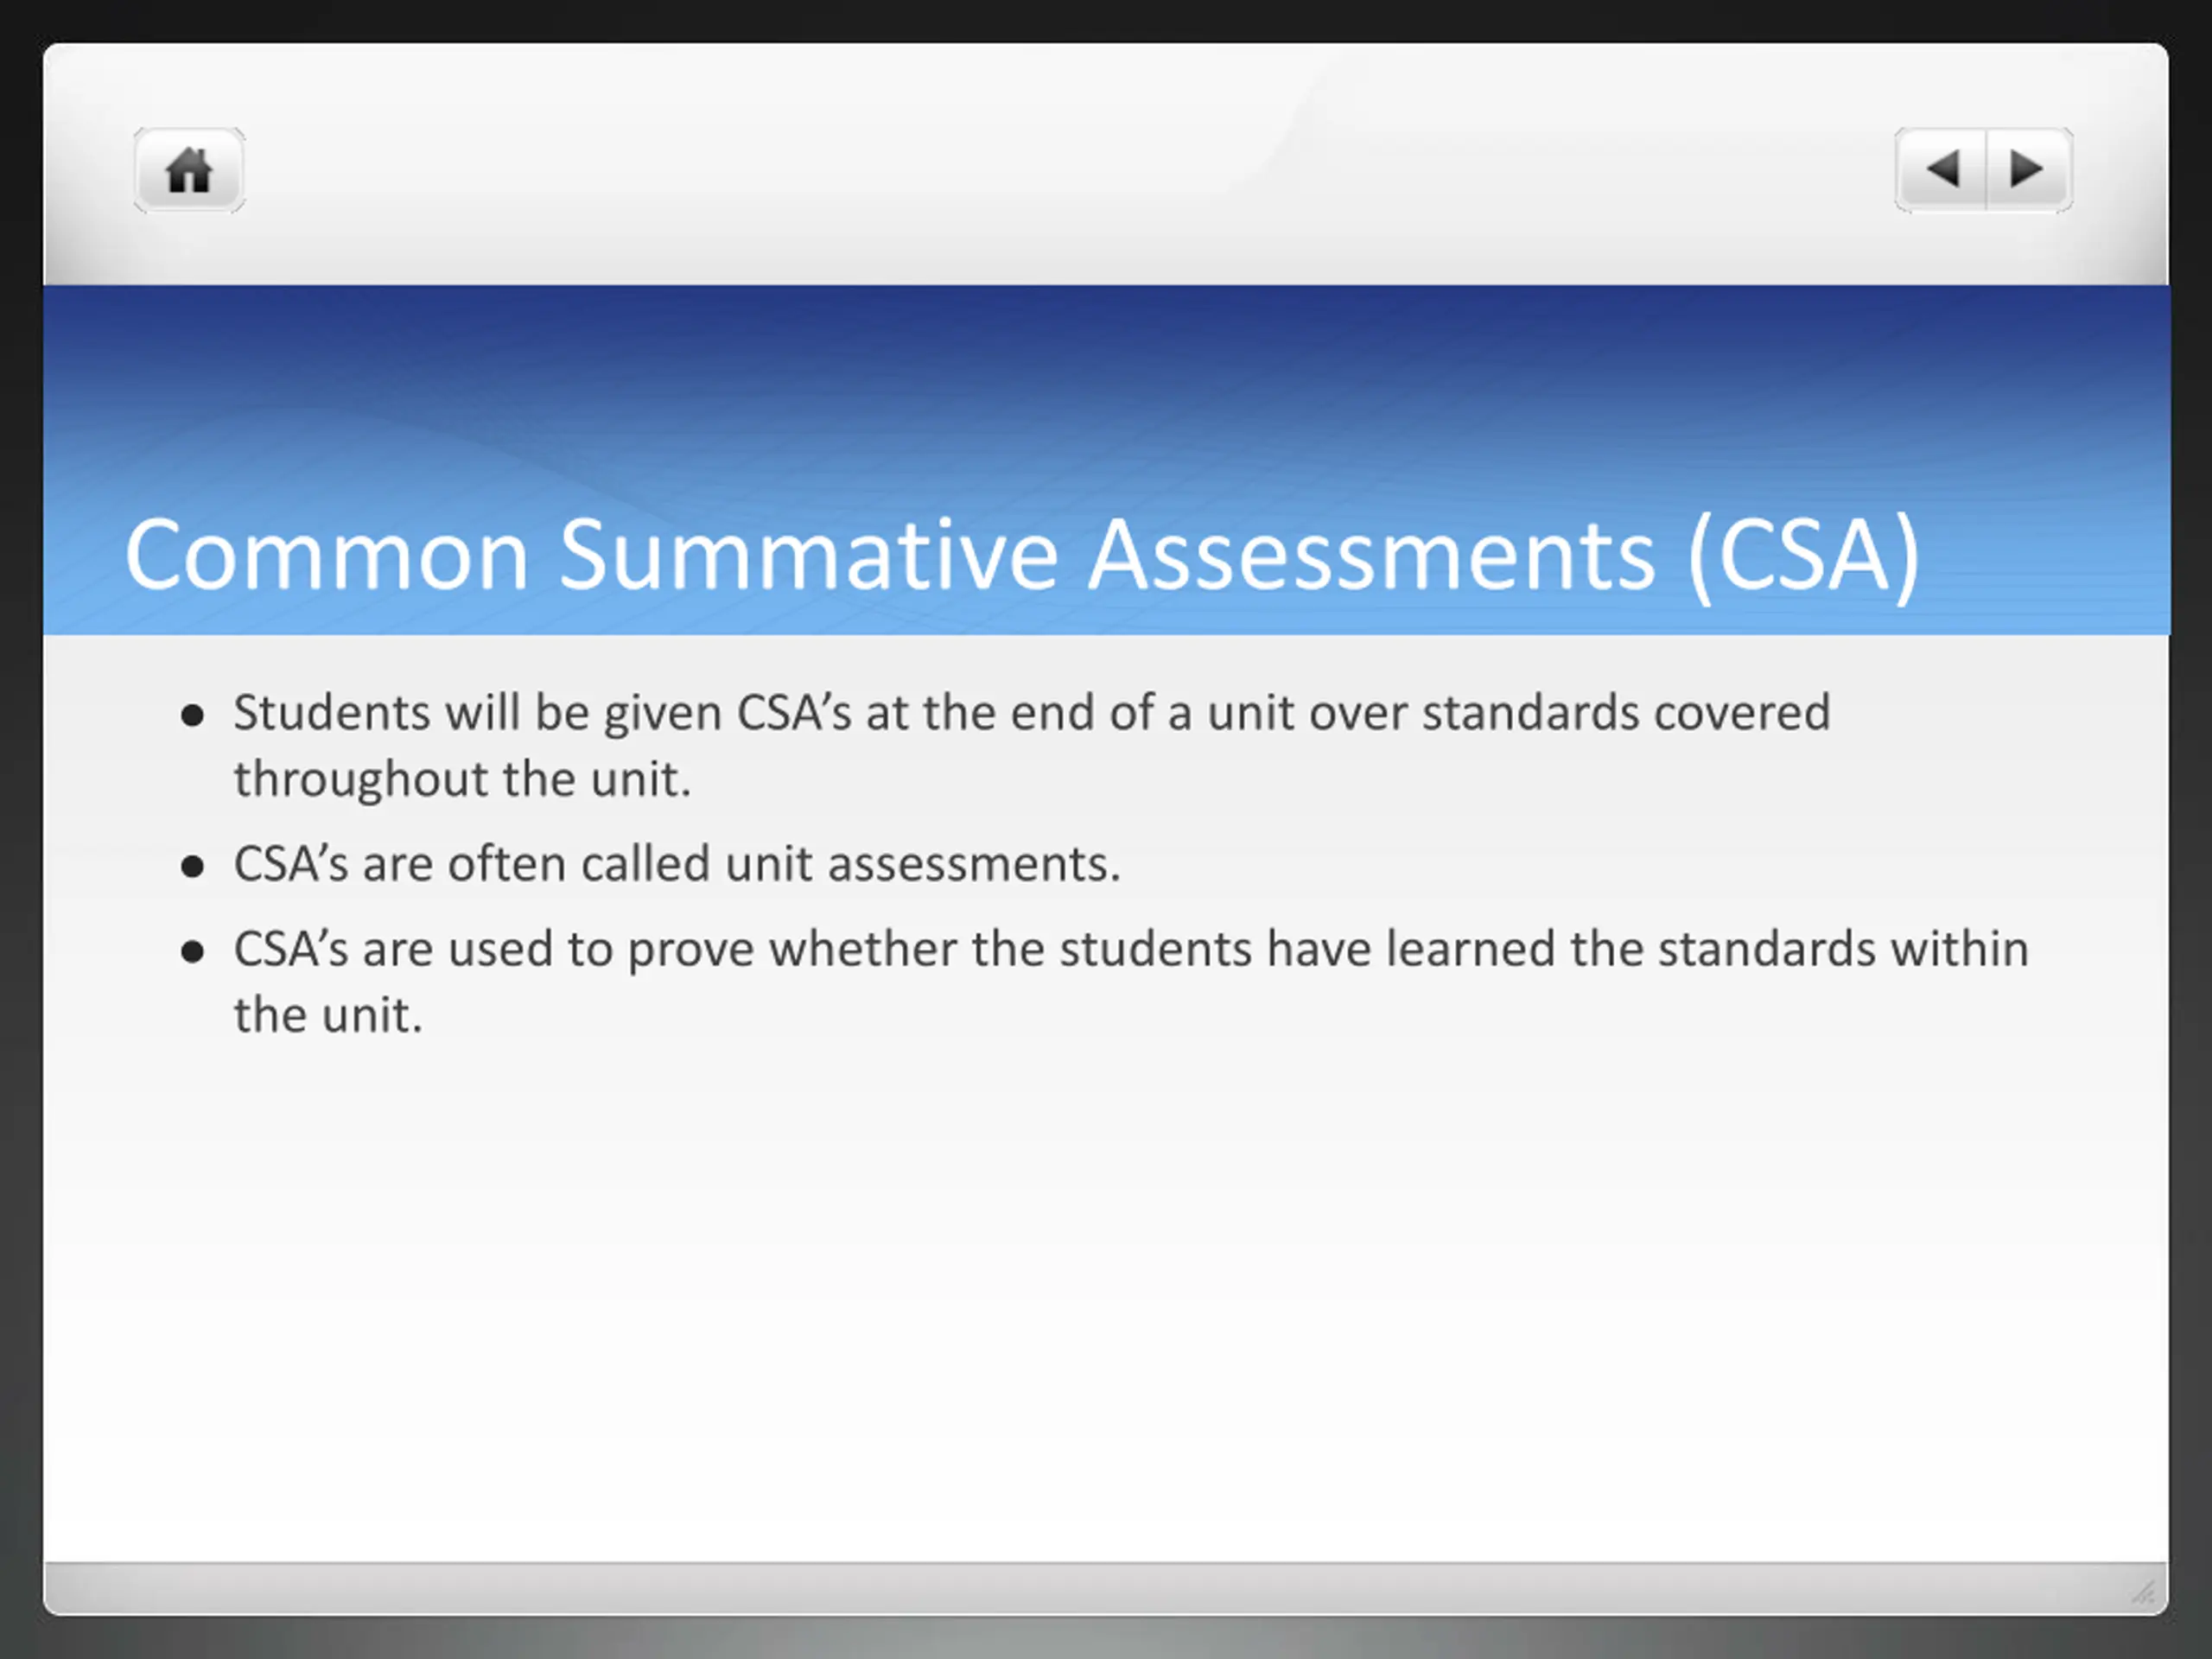
Task: Go to the home slide via house icon
Action: [189, 170]
